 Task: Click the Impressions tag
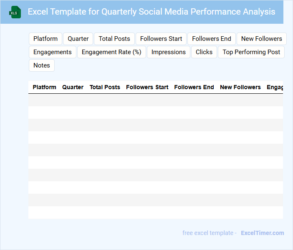point(169,52)
